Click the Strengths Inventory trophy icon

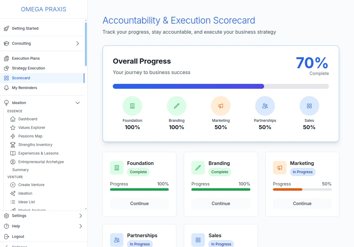tap(13, 145)
